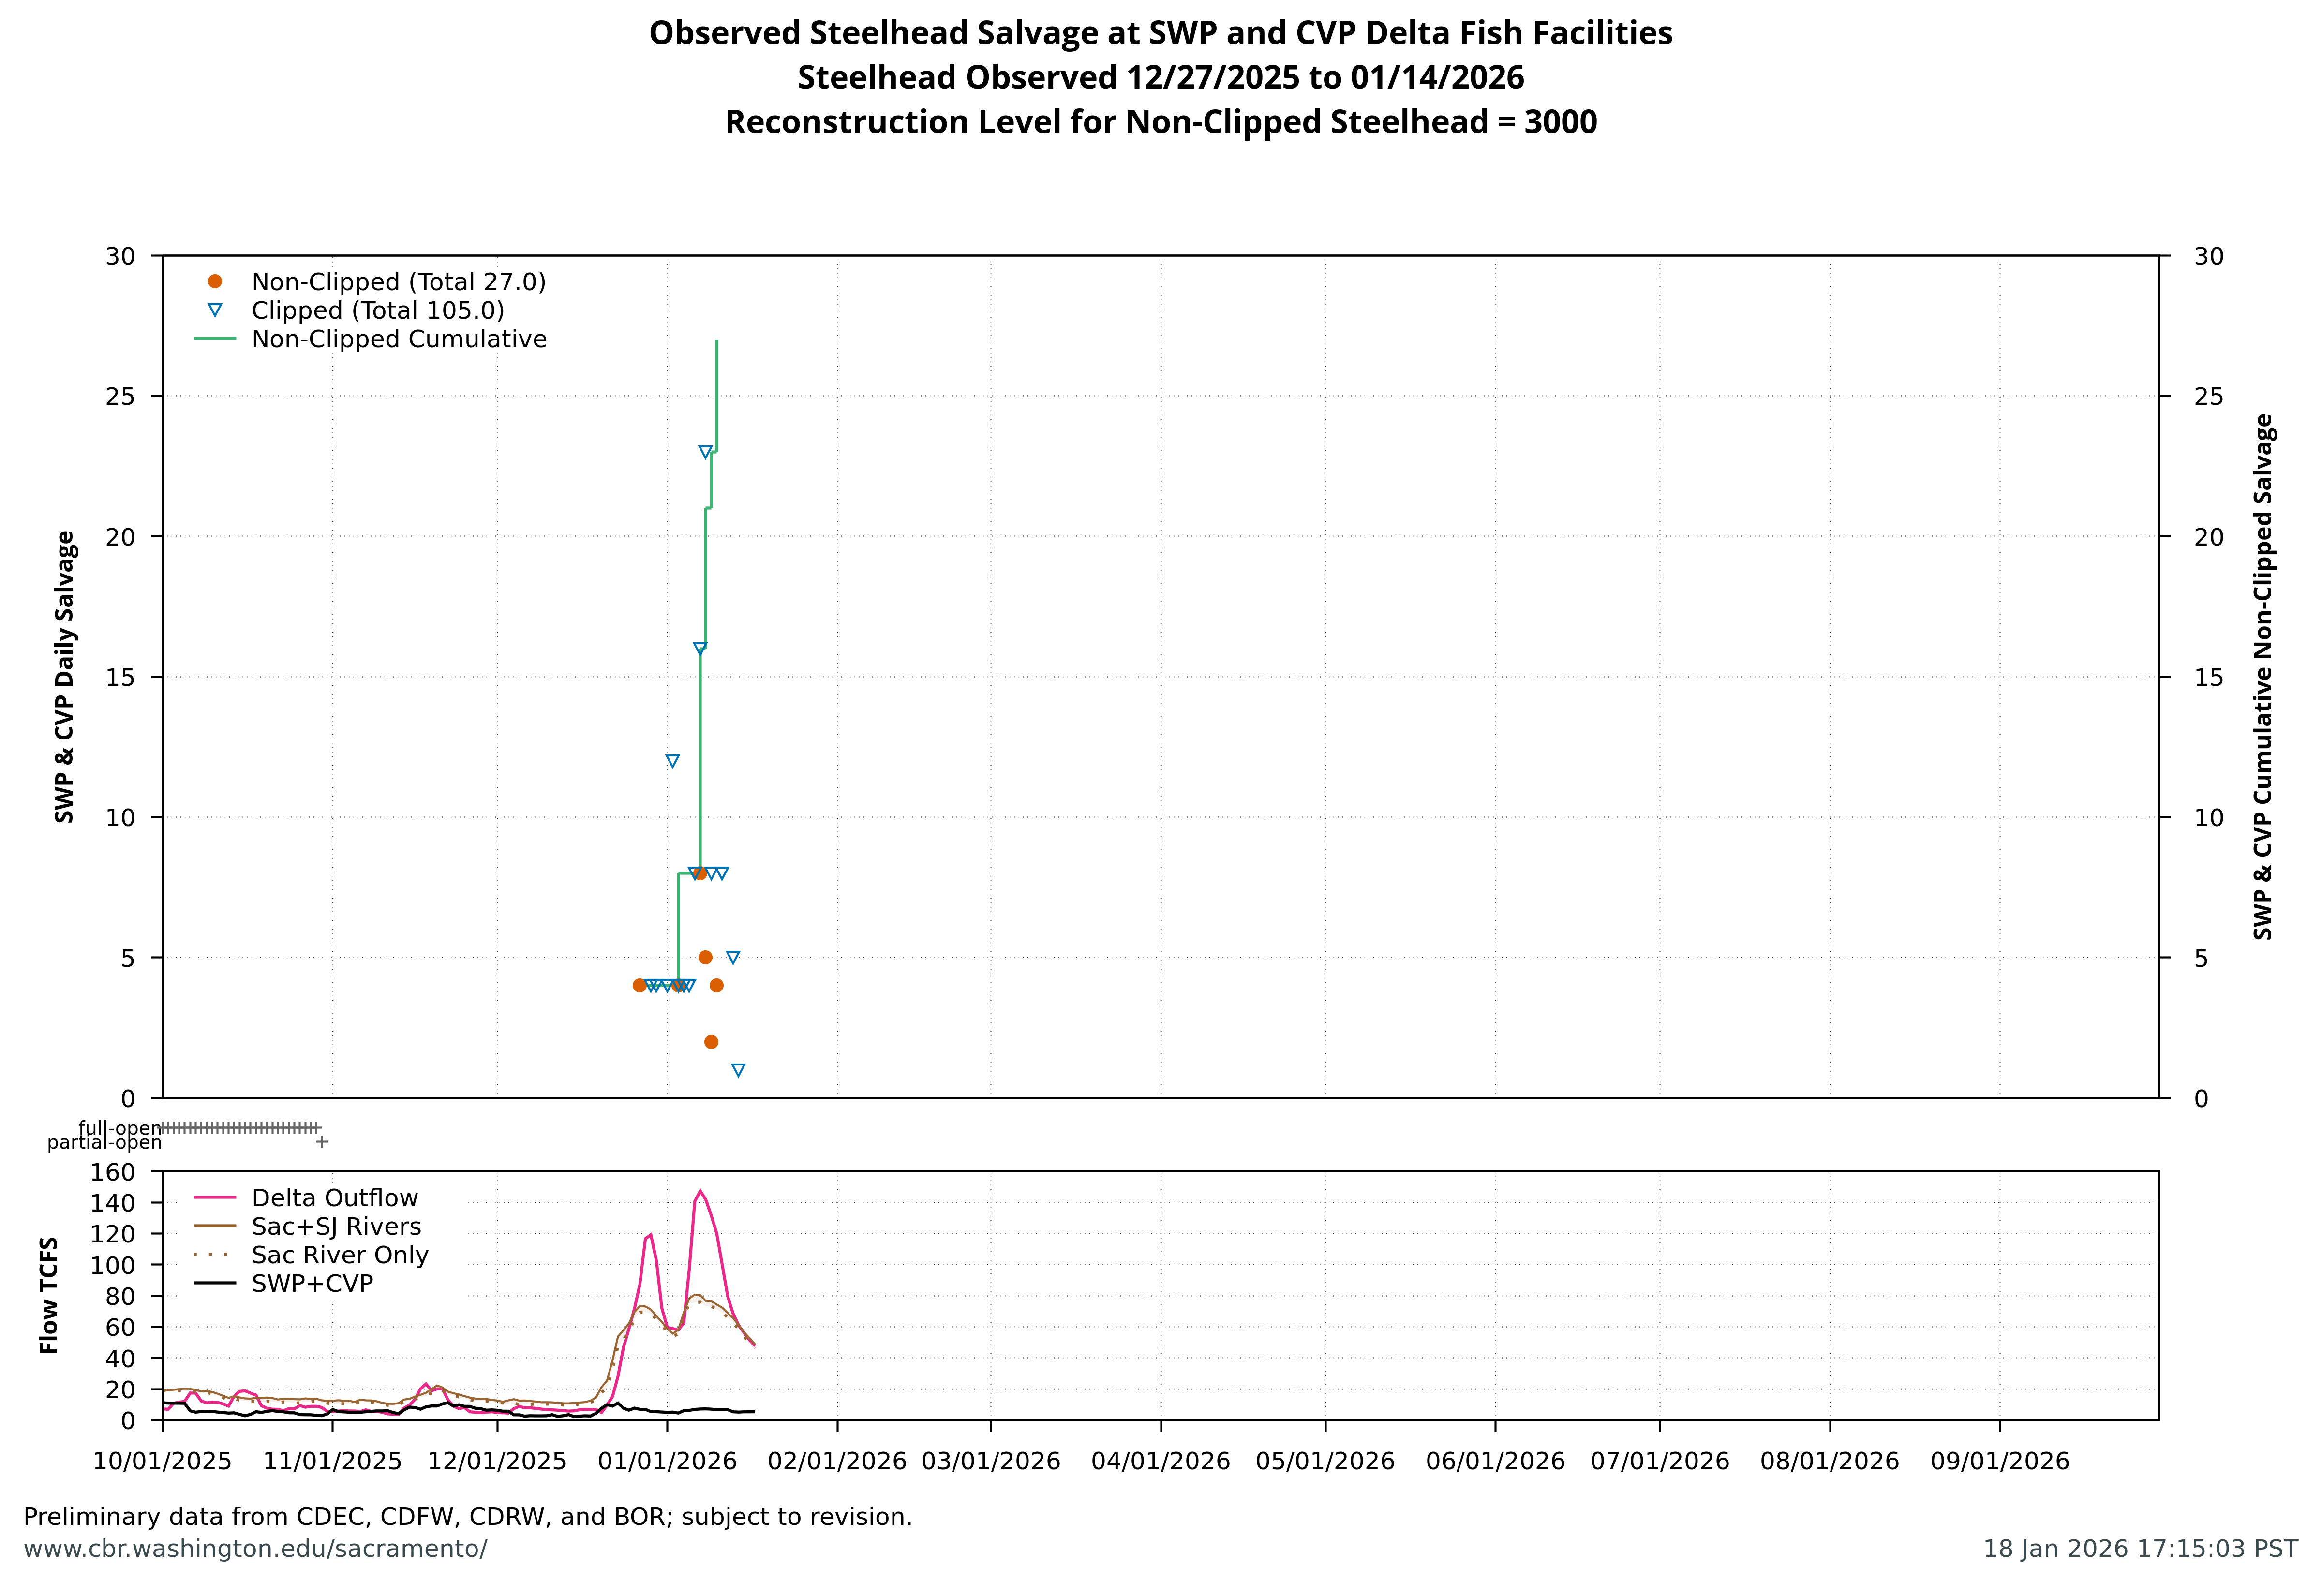Viewport: 2322px width, 1596px height.
Task: Click the brown Sac+SJ Rivers legend line
Action: coord(214,1226)
